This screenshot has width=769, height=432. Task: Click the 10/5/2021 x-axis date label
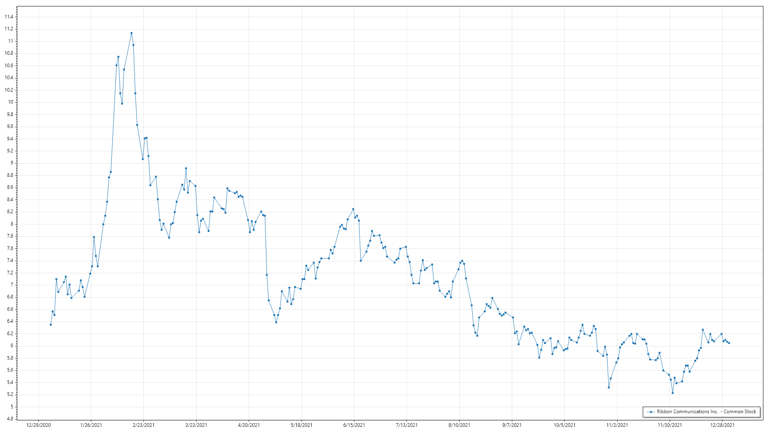click(x=564, y=425)
